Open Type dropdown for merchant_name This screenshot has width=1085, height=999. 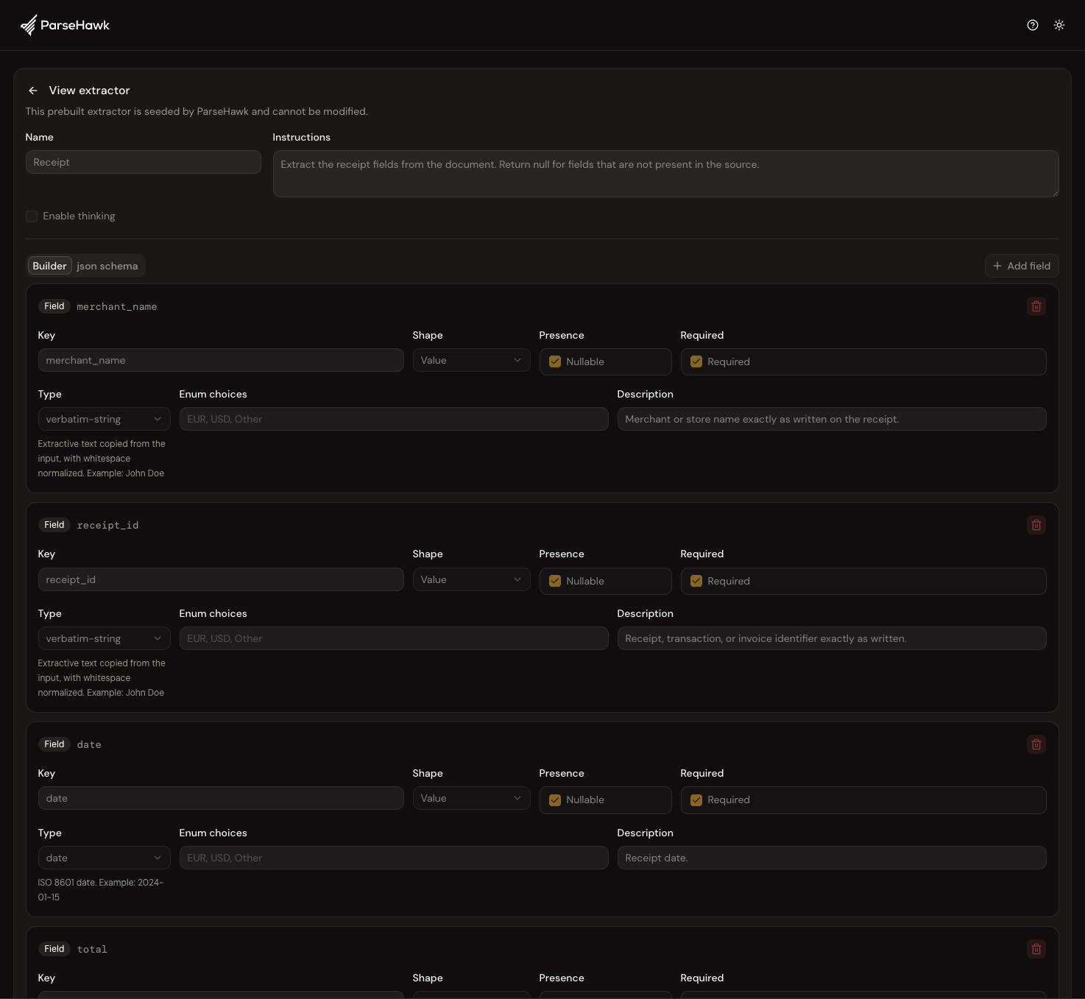click(x=104, y=419)
